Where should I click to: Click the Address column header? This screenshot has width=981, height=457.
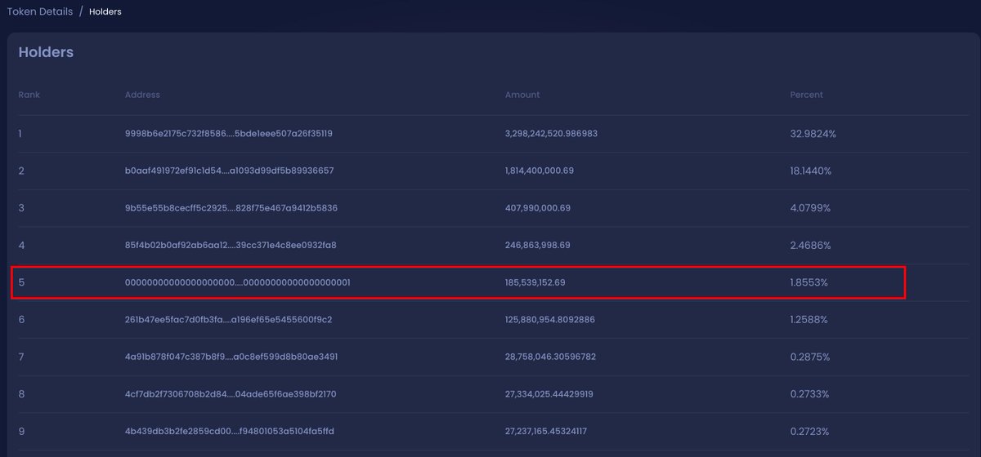point(142,95)
